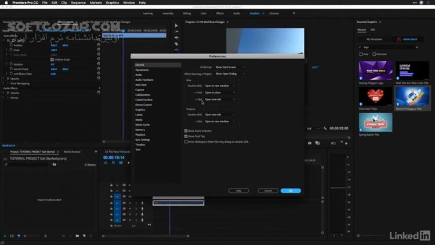Open the Sequence menu
435x245 pixels.
[78, 3]
